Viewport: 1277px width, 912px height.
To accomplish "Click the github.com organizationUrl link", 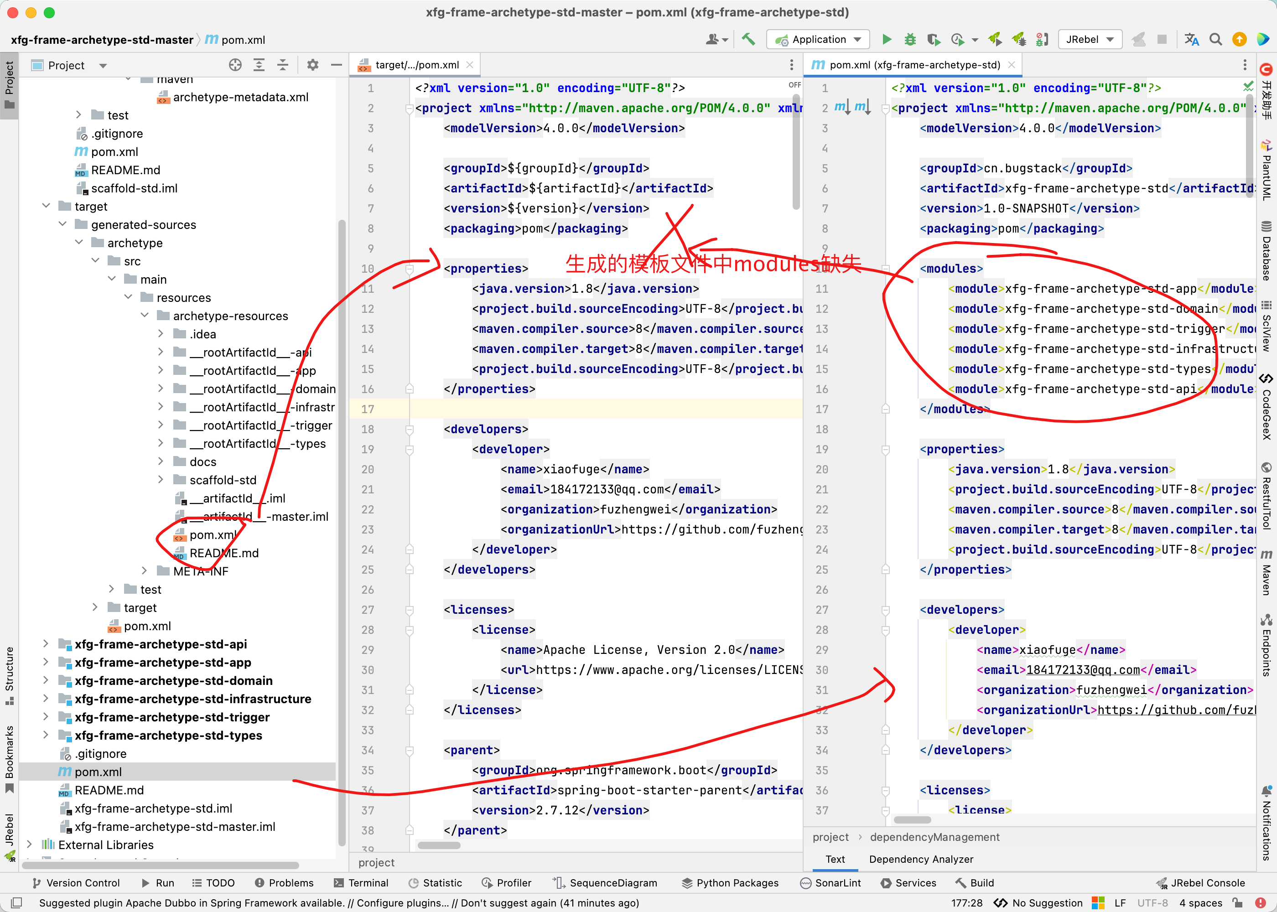I will [x=1176, y=710].
